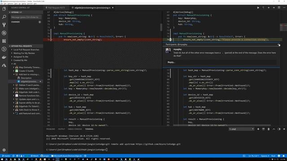
Task: Click the Watch status bar button
Action: pyautogui.click(x=35, y=156)
